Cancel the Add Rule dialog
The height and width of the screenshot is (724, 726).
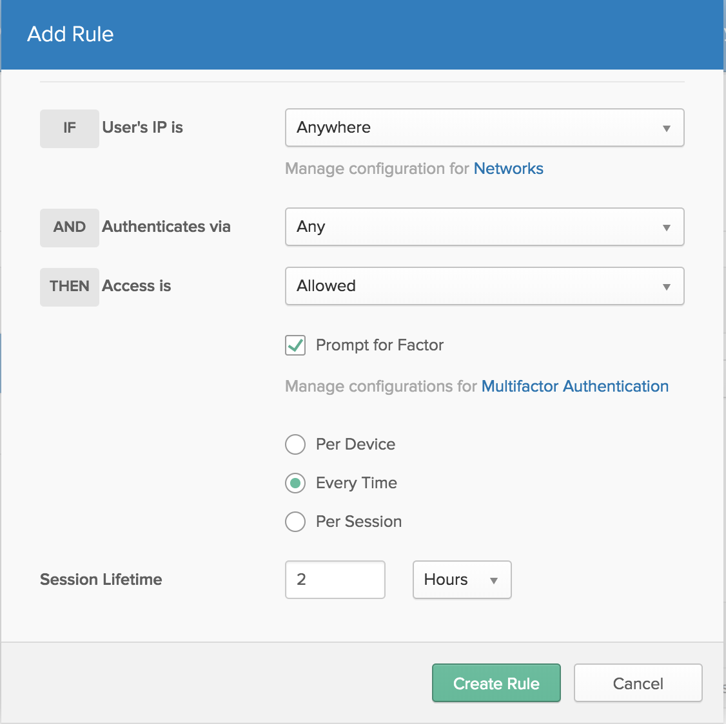[637, 683]
